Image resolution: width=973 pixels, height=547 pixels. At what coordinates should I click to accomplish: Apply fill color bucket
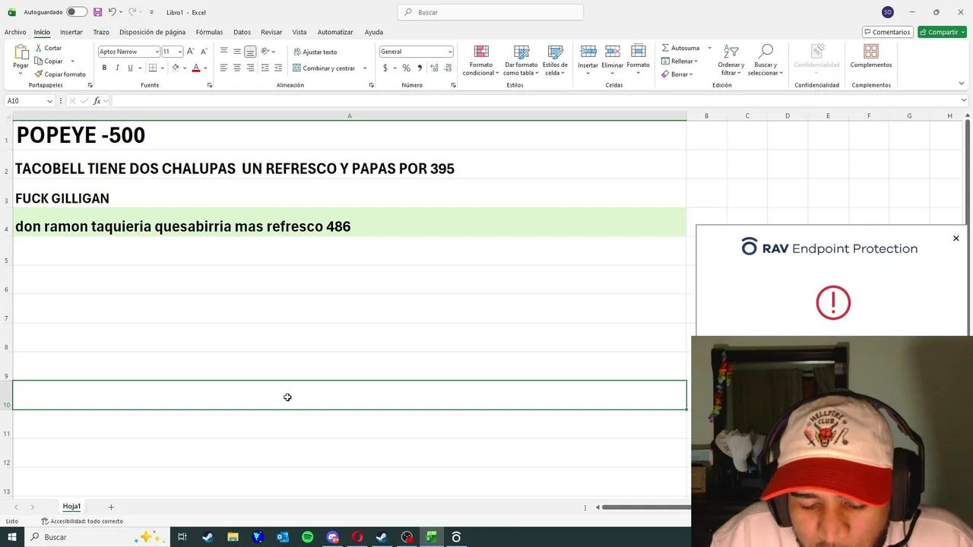coord(175,68)
